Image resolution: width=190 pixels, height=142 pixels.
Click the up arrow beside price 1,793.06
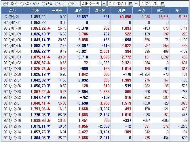(49, 109)
